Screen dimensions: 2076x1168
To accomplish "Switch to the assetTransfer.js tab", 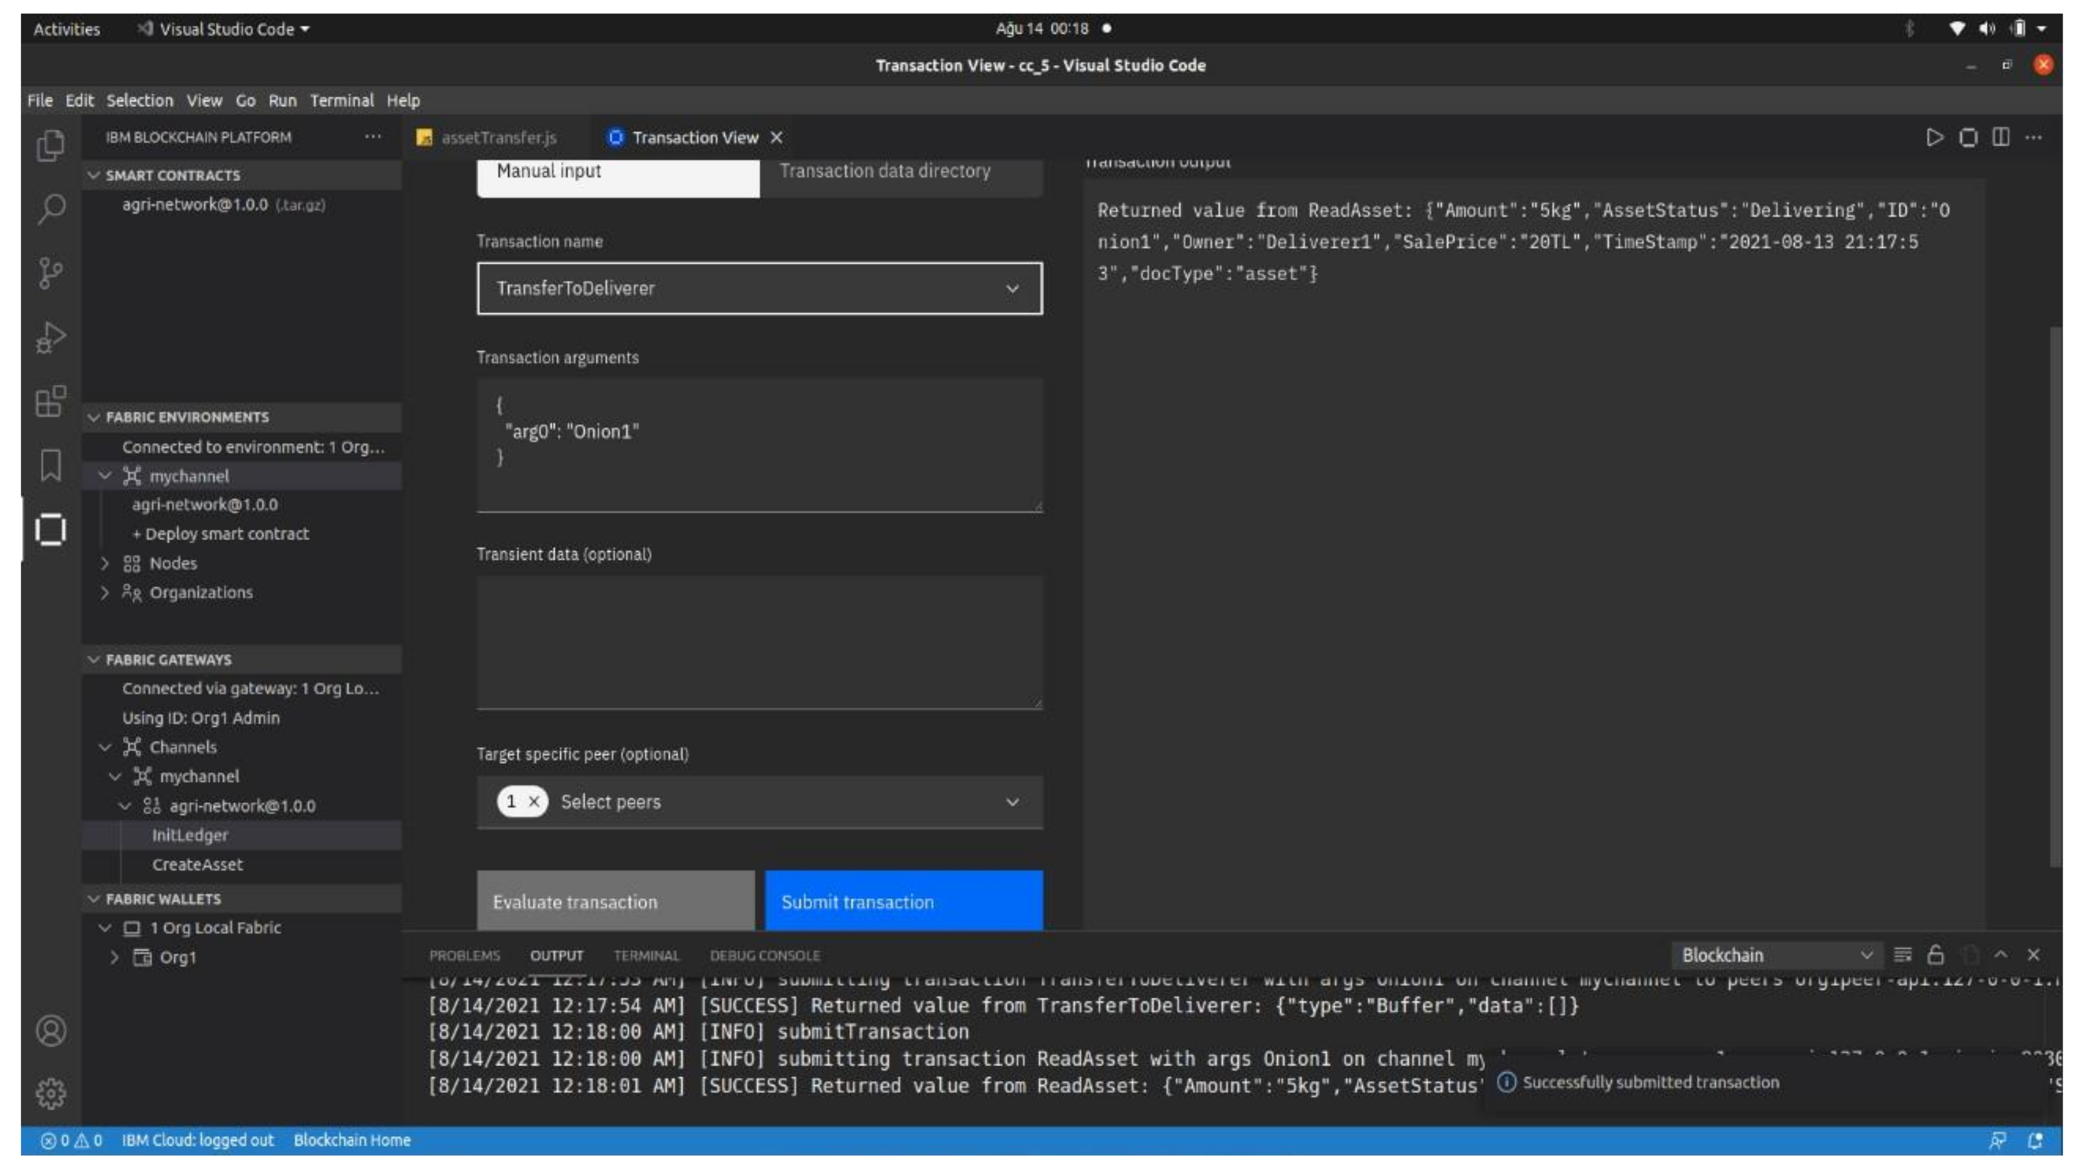I will coord(497,138).
